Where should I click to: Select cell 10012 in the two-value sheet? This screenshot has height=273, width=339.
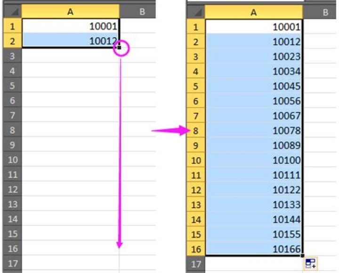click(71, 40)
